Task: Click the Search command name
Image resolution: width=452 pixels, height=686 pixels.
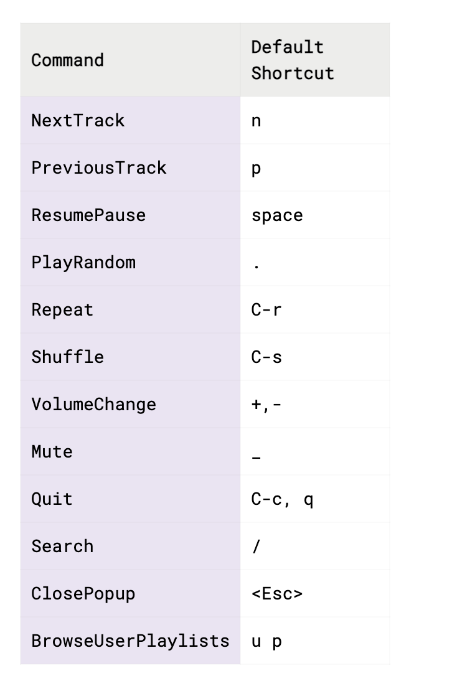Action: 63,546
